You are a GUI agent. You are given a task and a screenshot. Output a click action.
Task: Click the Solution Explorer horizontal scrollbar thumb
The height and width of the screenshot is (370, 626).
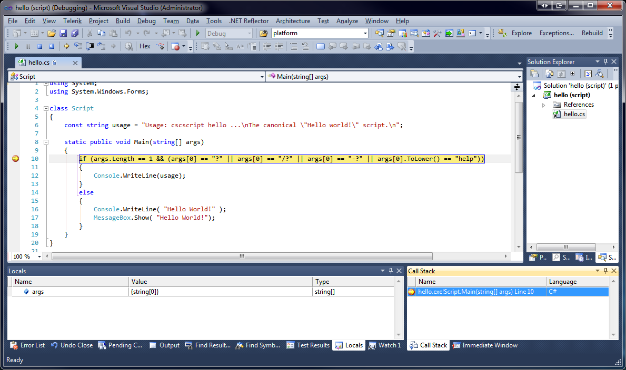tap(565, 247)
